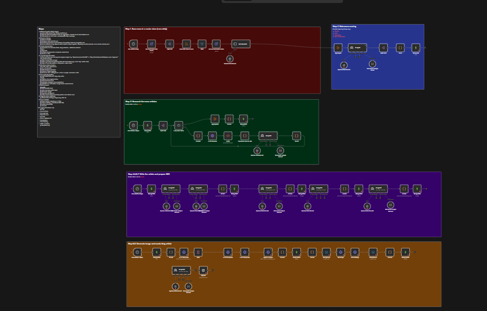This screenshot has height=311, width=487.
Task: Click the Structured Output Parser in blue section
Action: coord(372,64)
